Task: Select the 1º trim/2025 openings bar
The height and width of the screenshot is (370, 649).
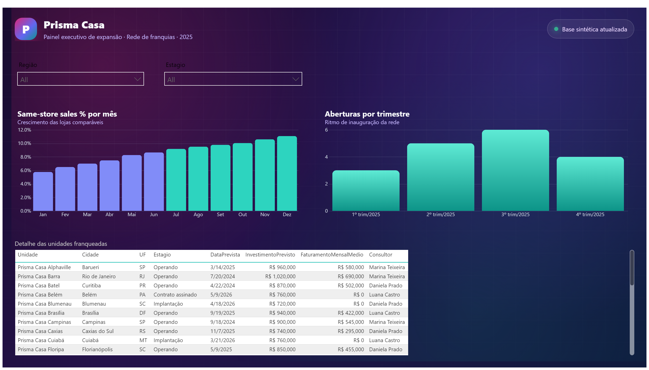Action: [366, 191]
